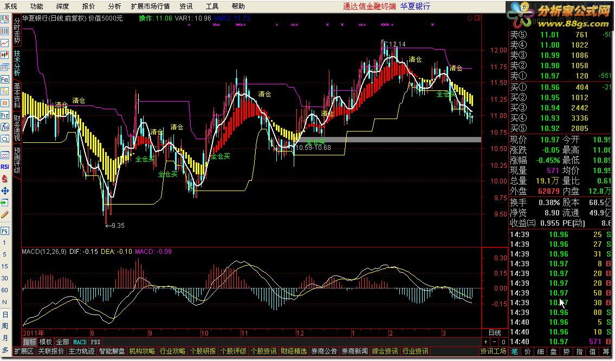The width and height of the screenshot is (615, 361).
Task: Select the 笔 tab in quote panel
Action: coord(514,352)
